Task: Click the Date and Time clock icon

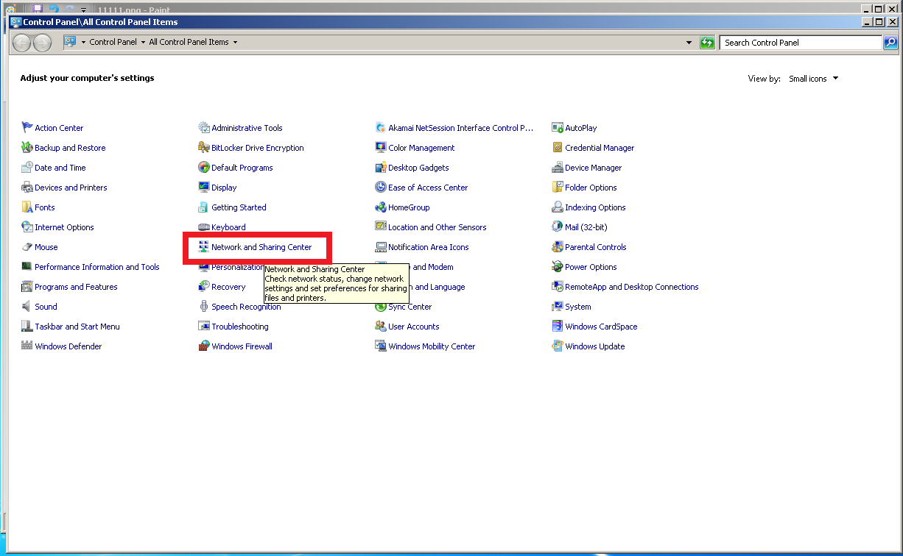Action: click(x=27, y=168)
